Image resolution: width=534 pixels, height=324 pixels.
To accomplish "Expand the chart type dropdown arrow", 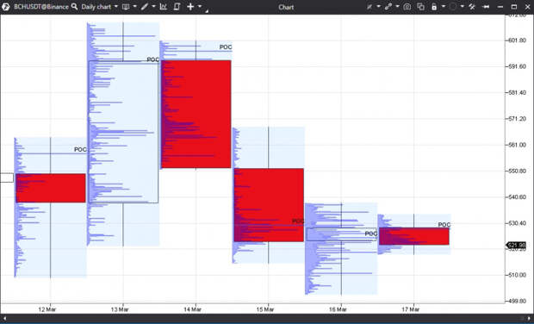I will click(x=135, y=7).
